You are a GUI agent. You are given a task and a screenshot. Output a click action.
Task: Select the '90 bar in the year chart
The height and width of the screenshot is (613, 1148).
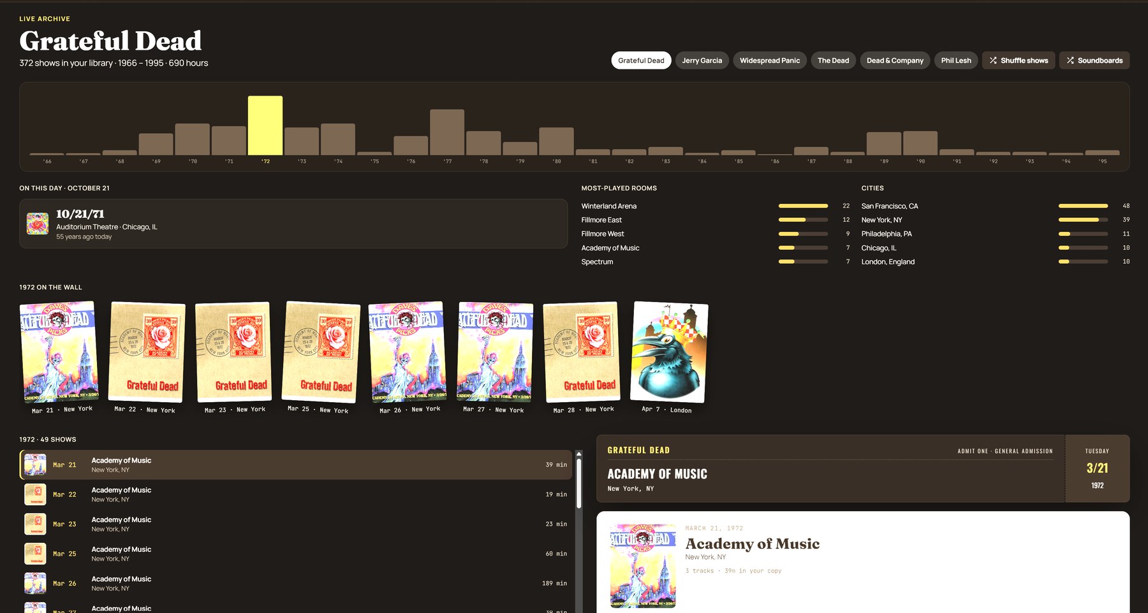click(x=920, y=143)
